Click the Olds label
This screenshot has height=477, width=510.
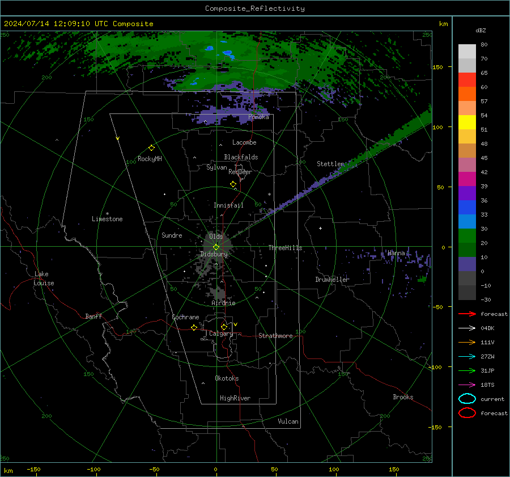point(216,237)
